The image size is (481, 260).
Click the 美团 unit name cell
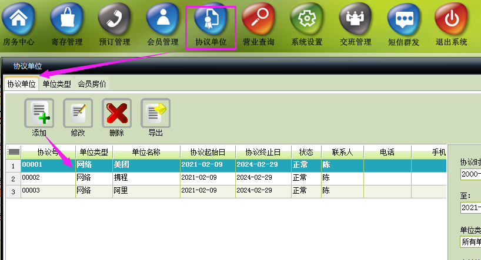[146, 166]
